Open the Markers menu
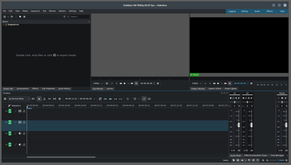This screenshot has width=291, height=165. [62, 11]
